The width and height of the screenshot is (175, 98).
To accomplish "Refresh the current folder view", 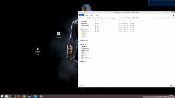I will click(x=153, y=18).
